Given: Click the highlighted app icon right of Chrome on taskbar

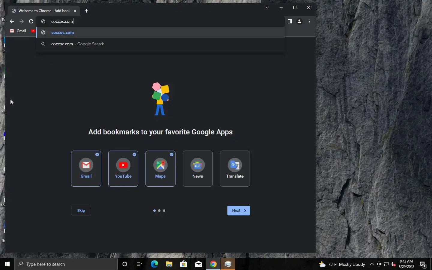Looking at the screenshot, I should coord(228,264).
